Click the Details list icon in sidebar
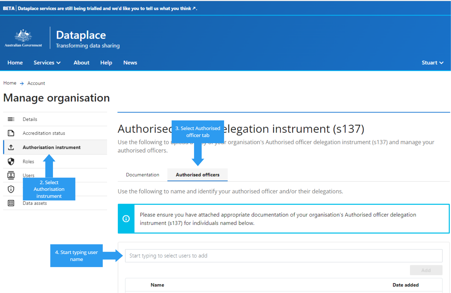This screenshot has height=293, width=451. point(11,119)
